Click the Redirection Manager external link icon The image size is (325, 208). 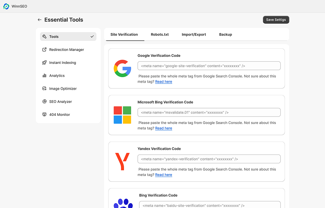pos(44,49)
